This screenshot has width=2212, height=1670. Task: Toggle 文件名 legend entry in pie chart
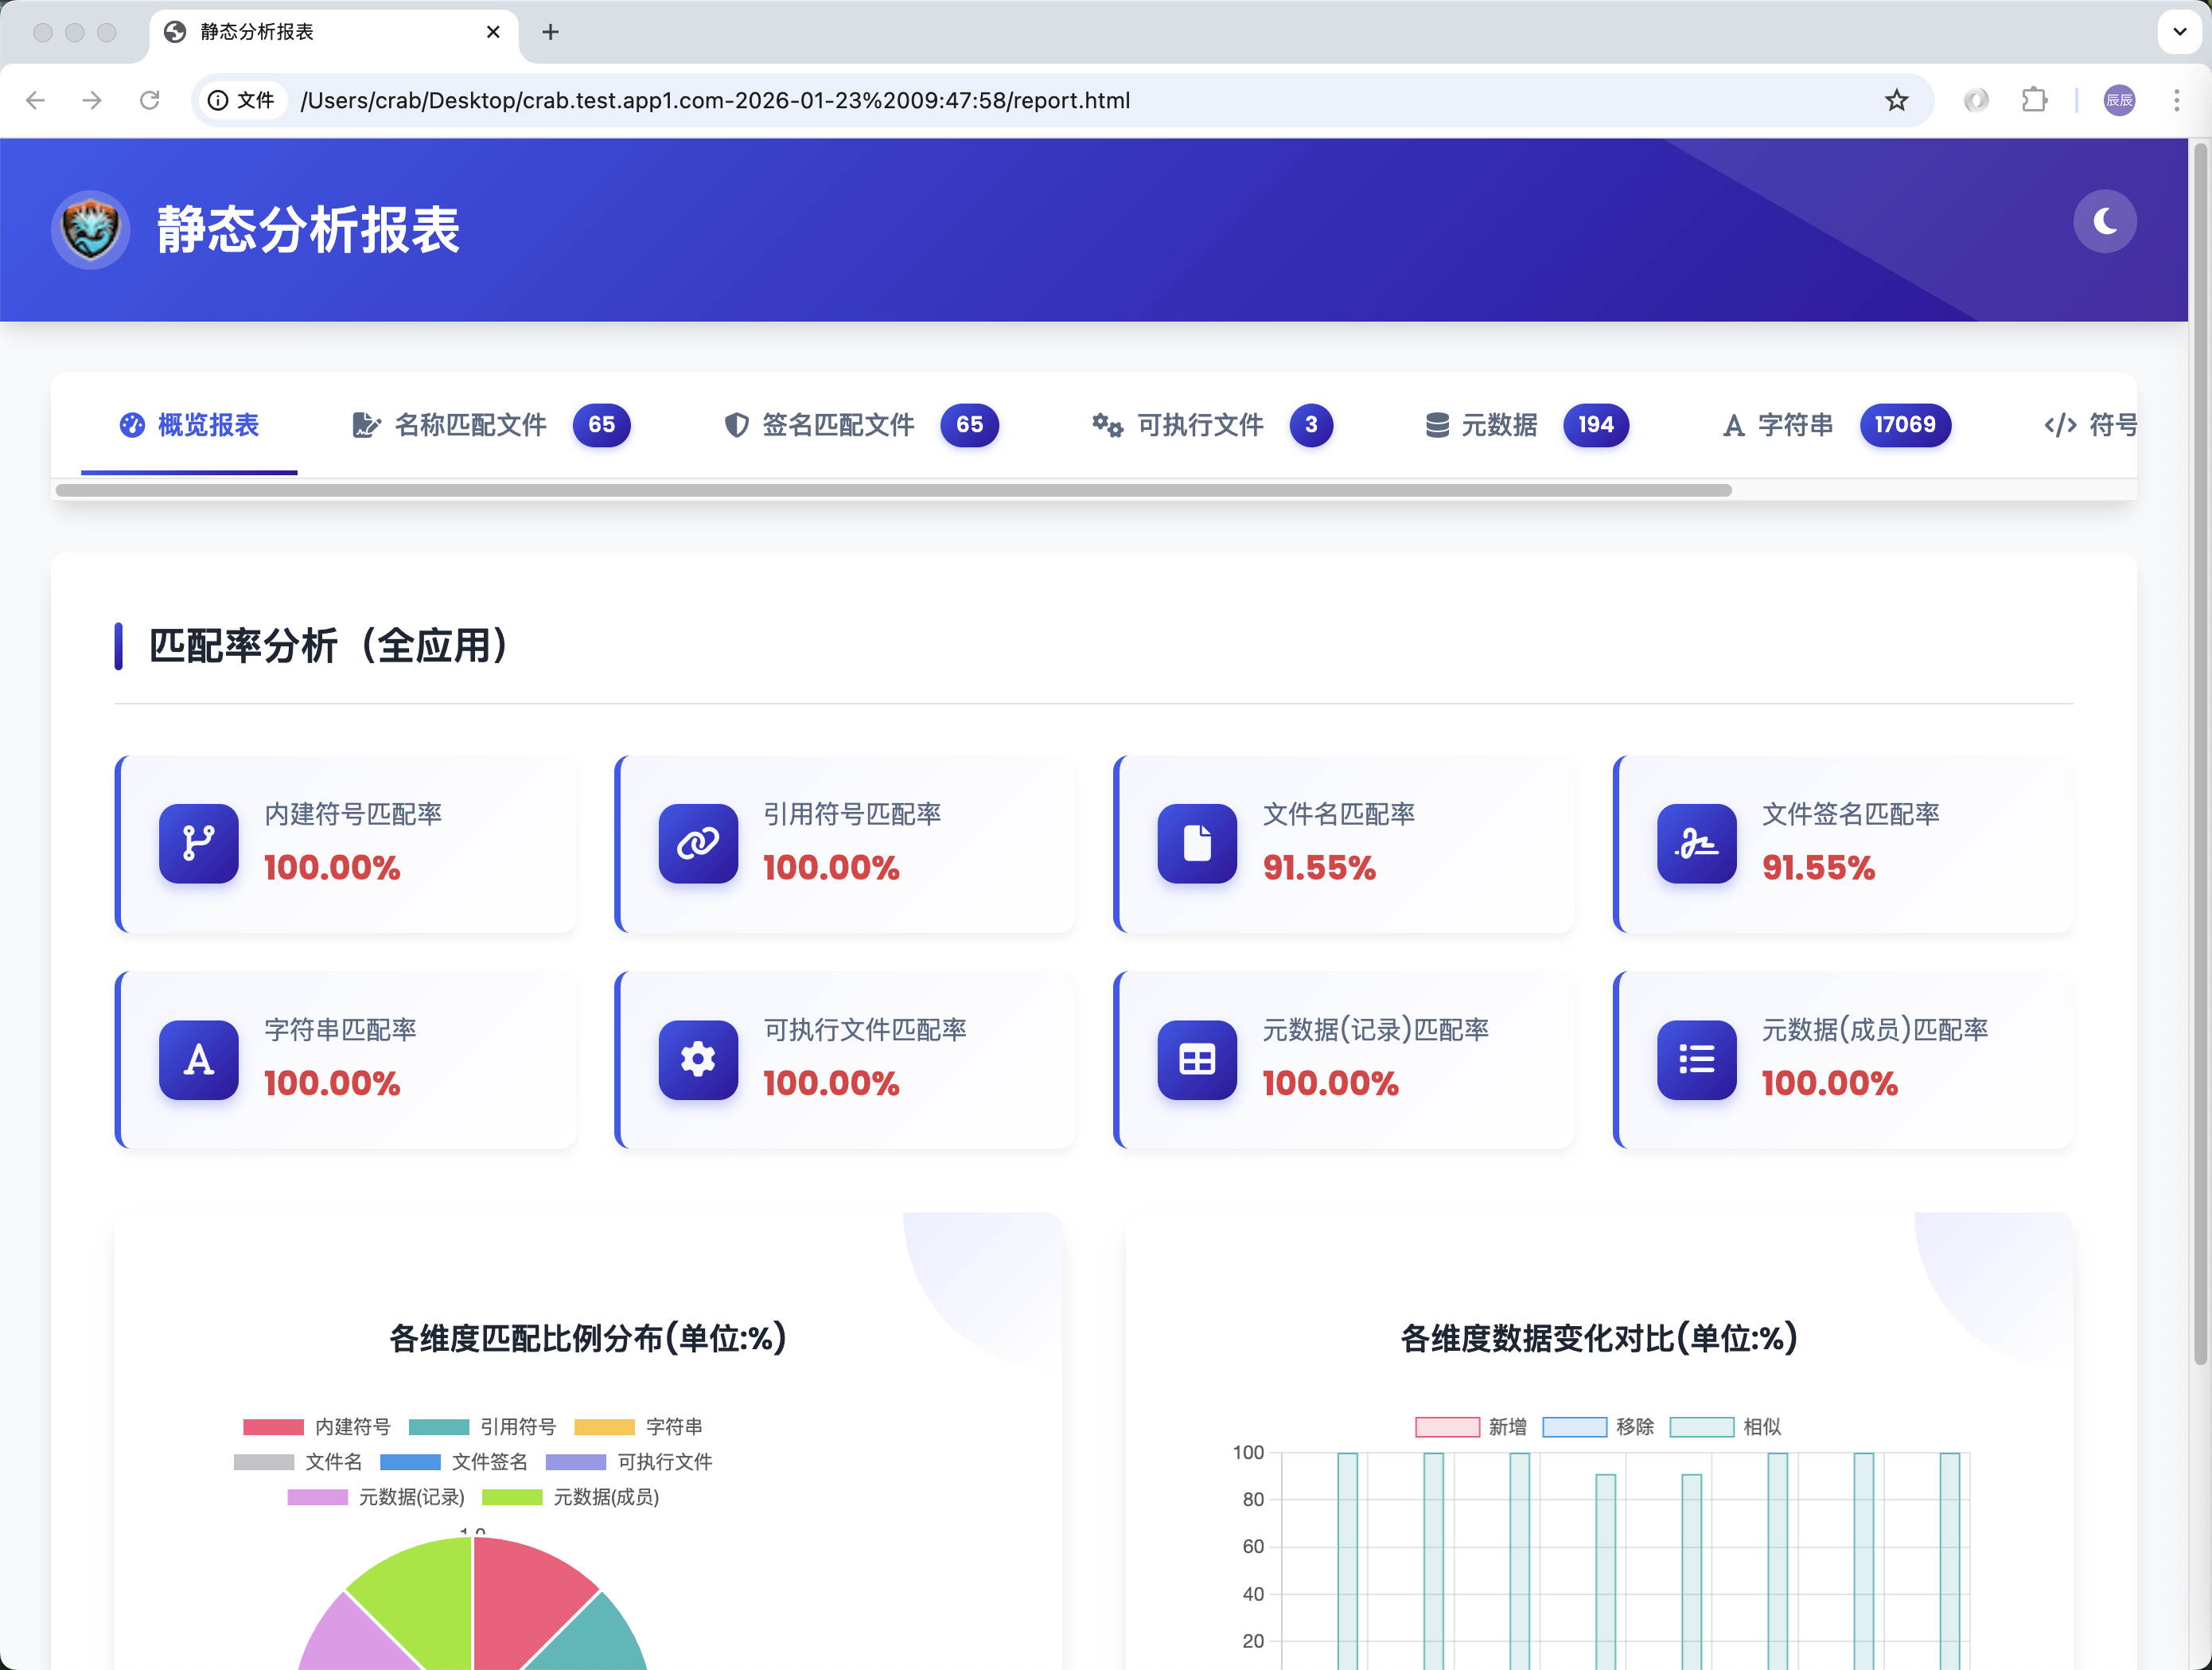click(297, 1462)
